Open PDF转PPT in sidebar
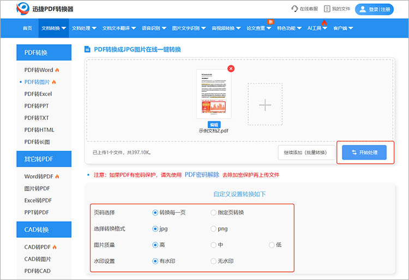This screenshot has height=280, width=409. 37,106
